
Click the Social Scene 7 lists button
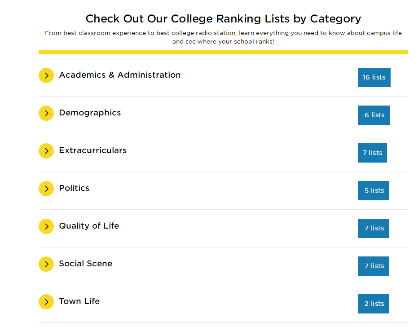(x=374, y=266)
